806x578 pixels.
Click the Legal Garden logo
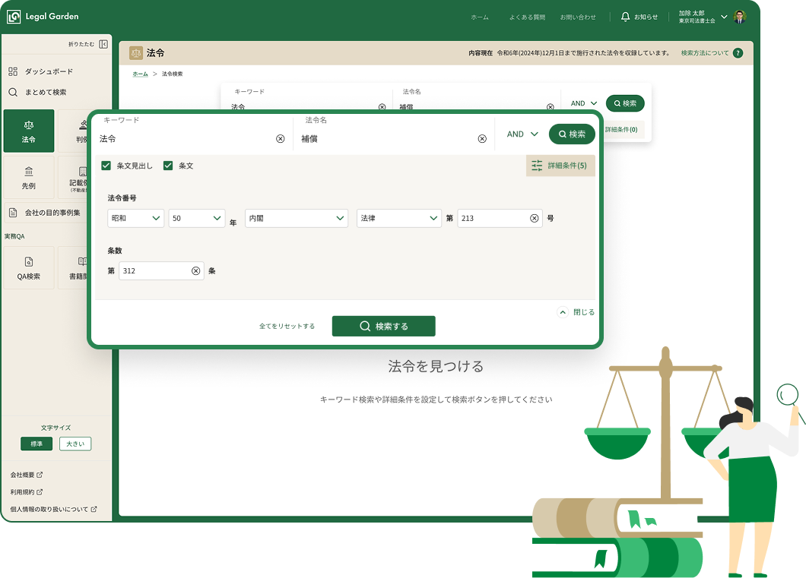click(x=43, y=17)
